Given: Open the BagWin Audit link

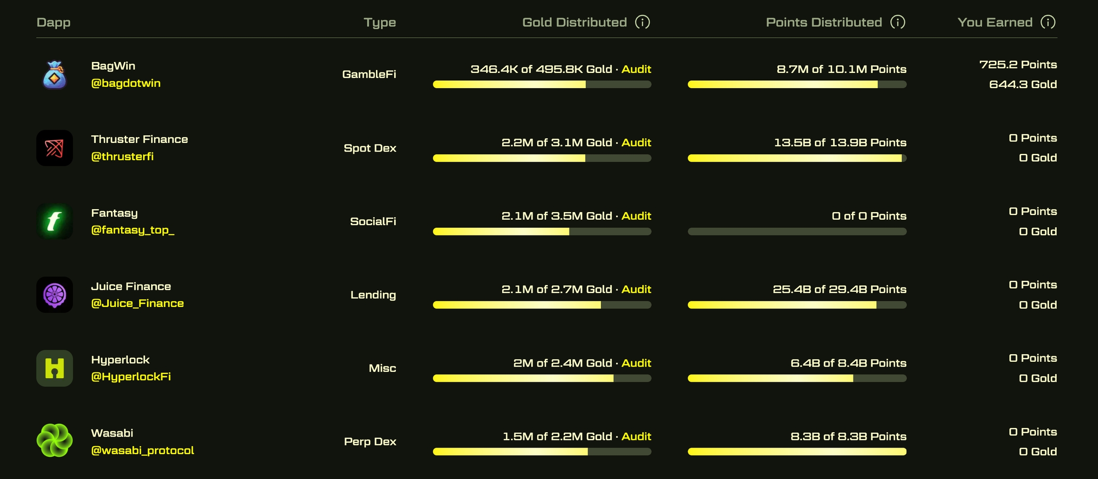Looking at the screenshot, I should pos(636,69).
